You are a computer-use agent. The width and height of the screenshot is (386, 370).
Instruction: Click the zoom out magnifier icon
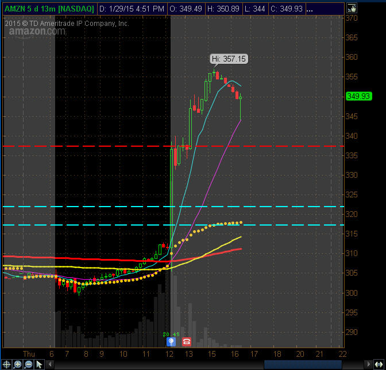[28, 364]
